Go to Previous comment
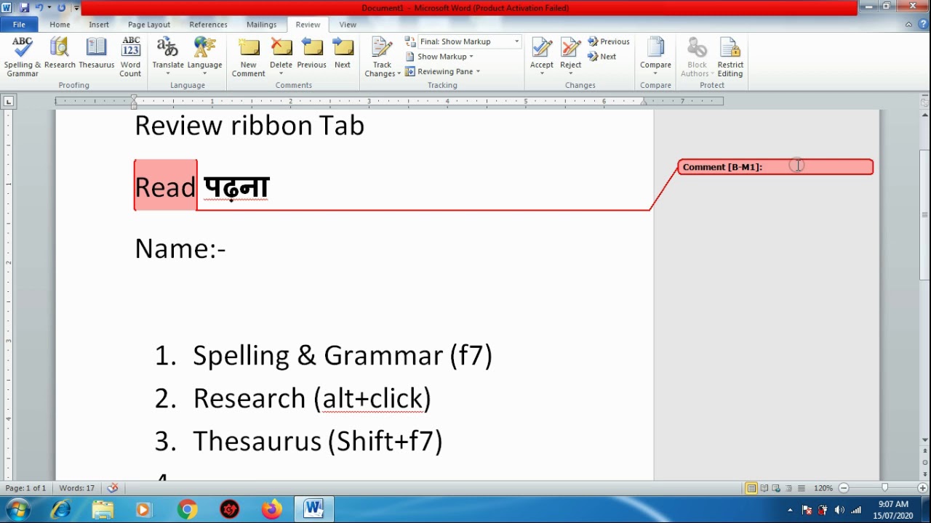This screenshot has width=931, height=523. pyautogui.click(x=311, y=54)
